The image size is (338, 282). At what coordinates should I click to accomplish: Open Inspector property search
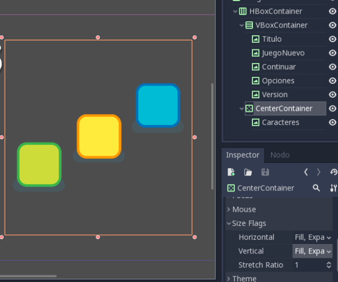(316, 188)
